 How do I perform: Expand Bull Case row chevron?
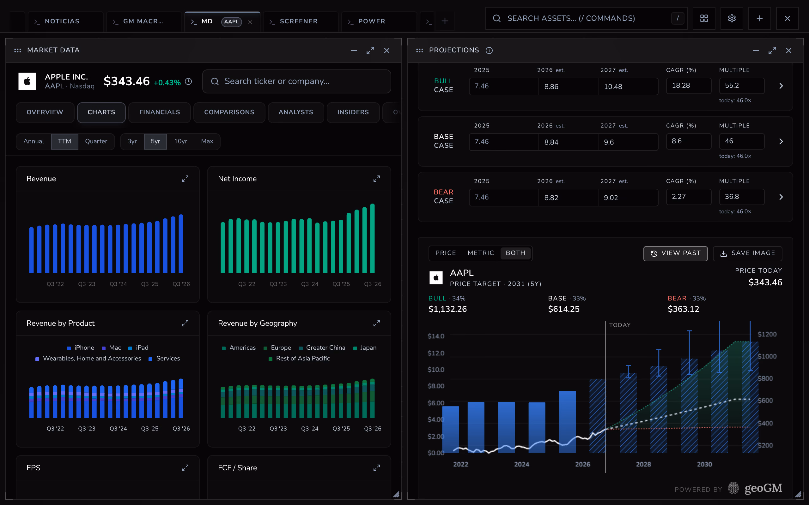click(781, 86)
